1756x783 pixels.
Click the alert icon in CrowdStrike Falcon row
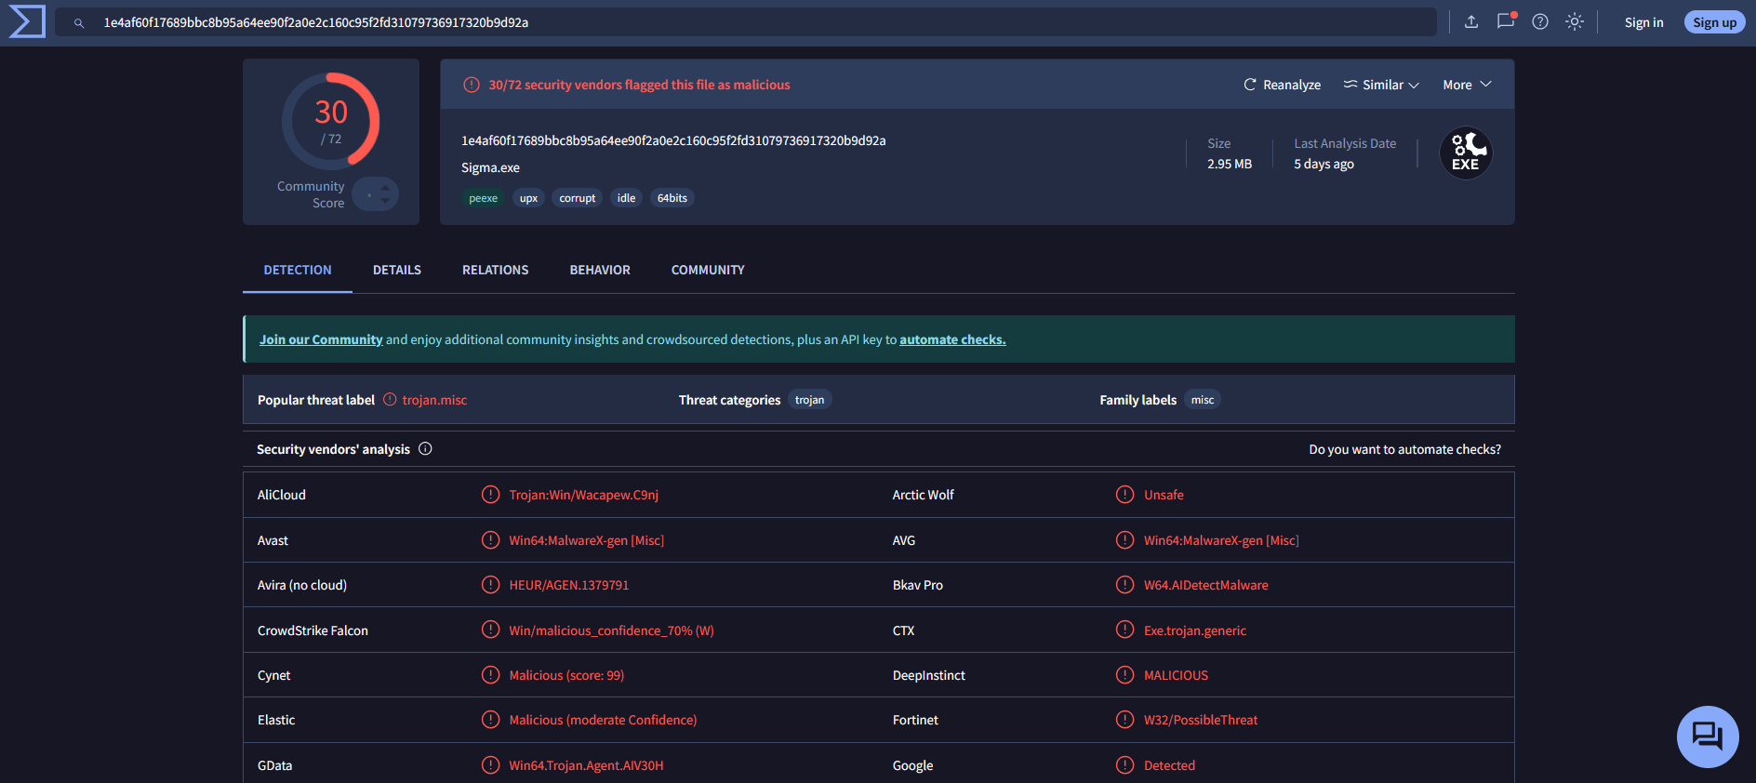[x=490, y=630]
